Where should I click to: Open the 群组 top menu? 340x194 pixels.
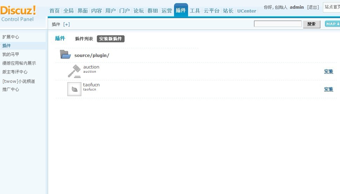153,11
